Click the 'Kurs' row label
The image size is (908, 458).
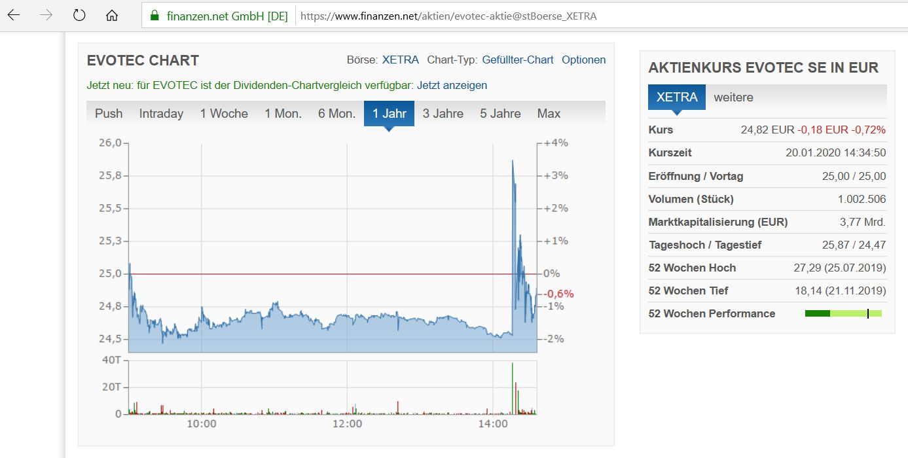pyautogui.click(x=661, y=130)
